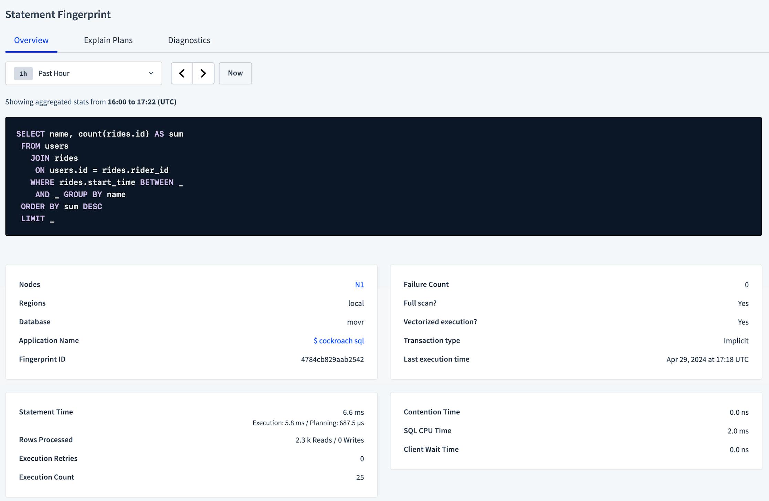Switch to the Explain Plans tab
769x501 pixels.
108,40
